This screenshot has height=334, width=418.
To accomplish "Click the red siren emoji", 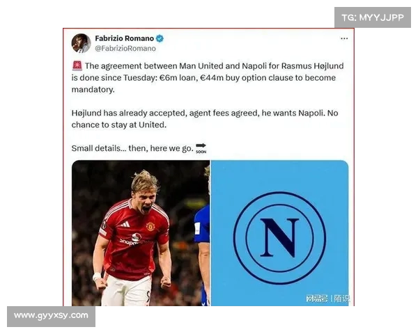I will [x=77, y=65].
